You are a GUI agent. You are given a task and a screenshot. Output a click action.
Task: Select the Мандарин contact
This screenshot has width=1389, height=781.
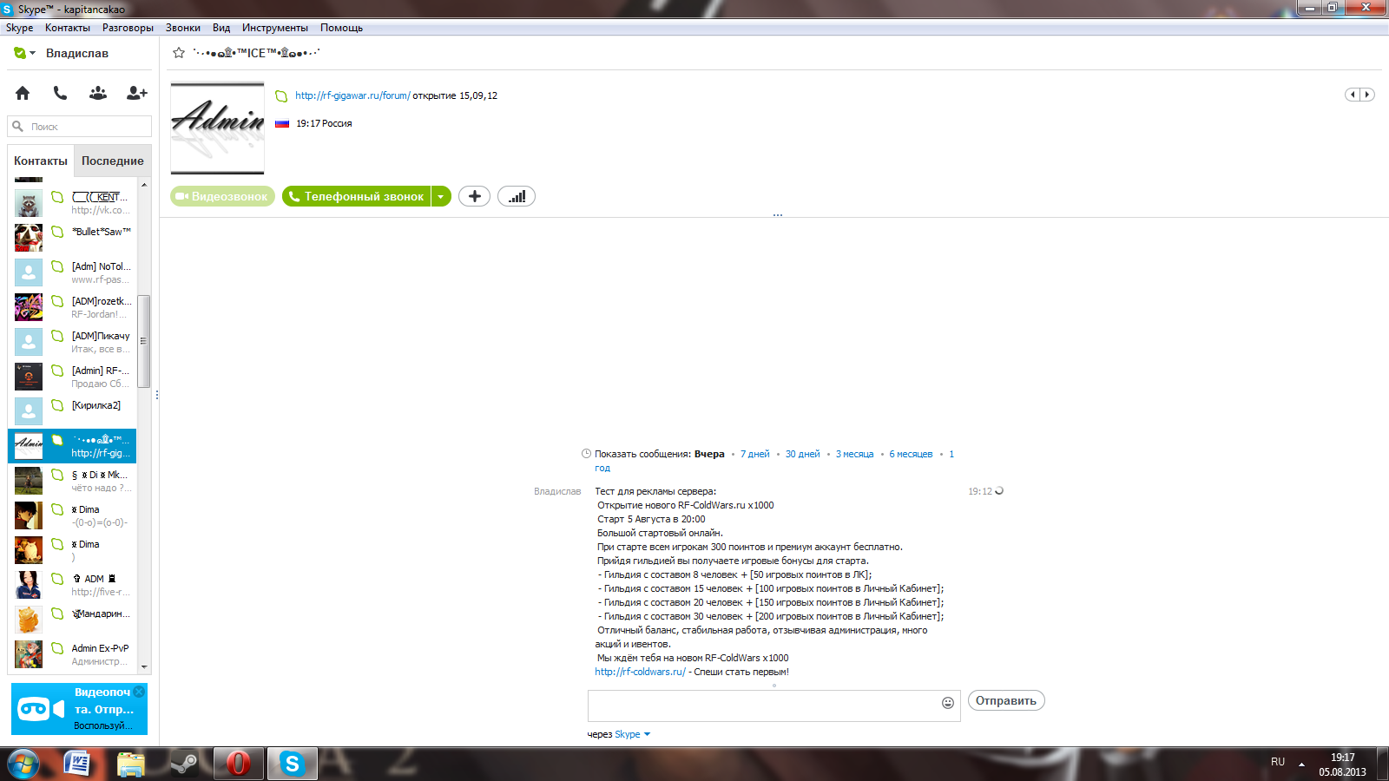coord(73,620)
